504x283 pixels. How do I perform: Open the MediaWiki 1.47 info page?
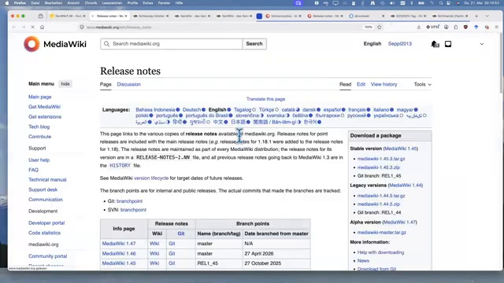(119, 244)
